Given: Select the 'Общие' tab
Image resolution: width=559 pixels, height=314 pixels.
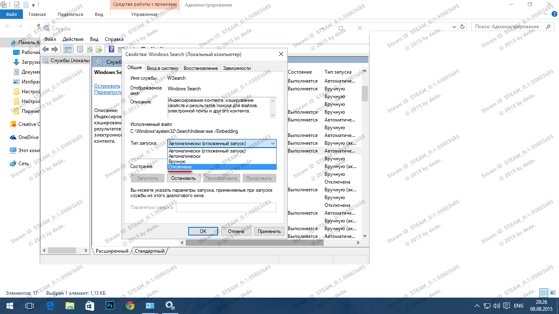Looking at the screenshot, I should point(135,67).
